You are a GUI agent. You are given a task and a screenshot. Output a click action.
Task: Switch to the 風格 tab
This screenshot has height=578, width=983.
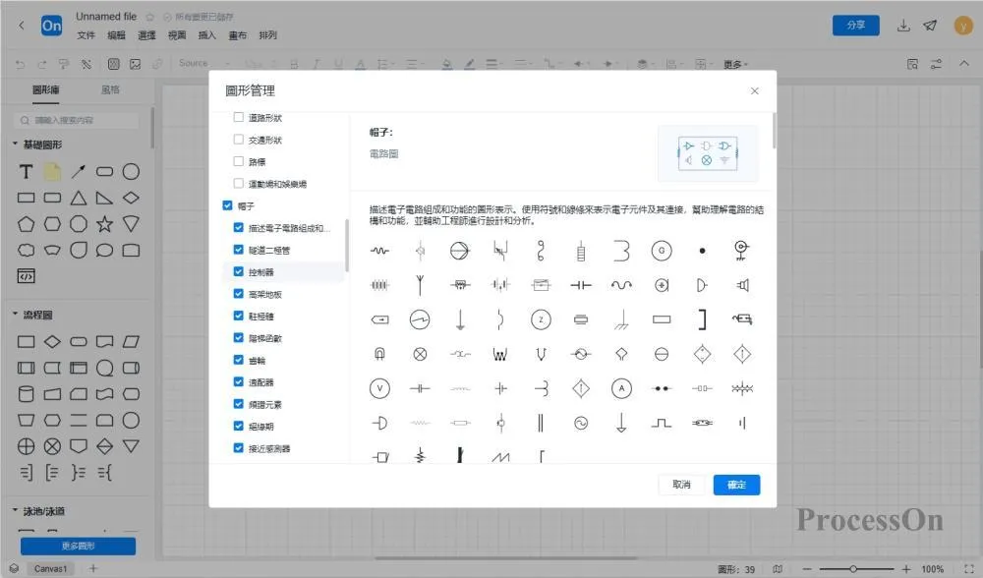tap(110, 89)
